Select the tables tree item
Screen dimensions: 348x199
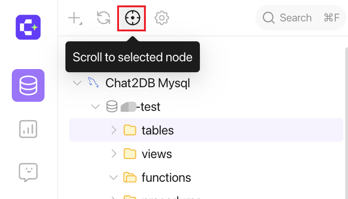(x=206, y=130)
